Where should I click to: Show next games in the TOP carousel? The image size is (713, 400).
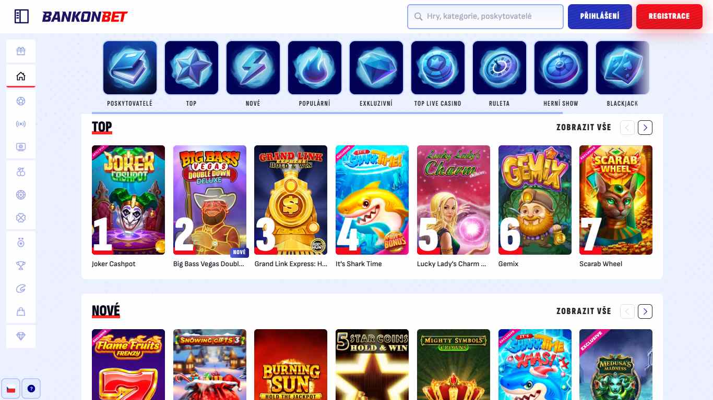tap(645, 128)
